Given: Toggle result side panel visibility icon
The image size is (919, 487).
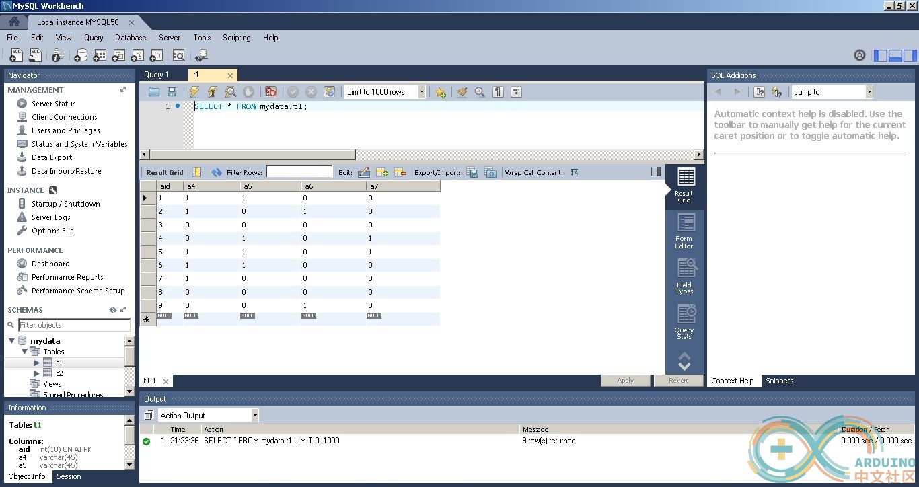Looking at the screenshot, I should click(656, 172).
